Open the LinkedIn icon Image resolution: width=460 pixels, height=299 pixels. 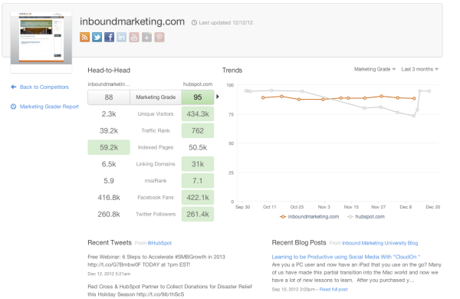click(121, 38)
